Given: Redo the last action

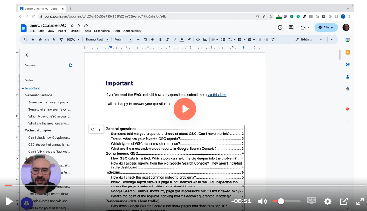Looking at the screenshot, I should tap(40, 40).
